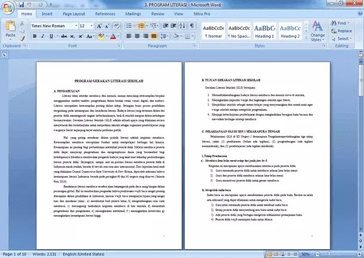Toggle the numbered list button

pos(141,26)
